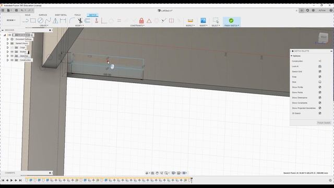Click the green Finish Sketch checkmark
This screenshot has height=188, width=334.
231,20
